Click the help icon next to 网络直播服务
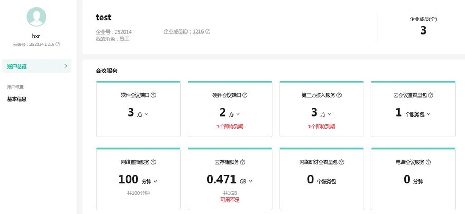This screenshot has height=214, width=465. [x=153, y=162]
